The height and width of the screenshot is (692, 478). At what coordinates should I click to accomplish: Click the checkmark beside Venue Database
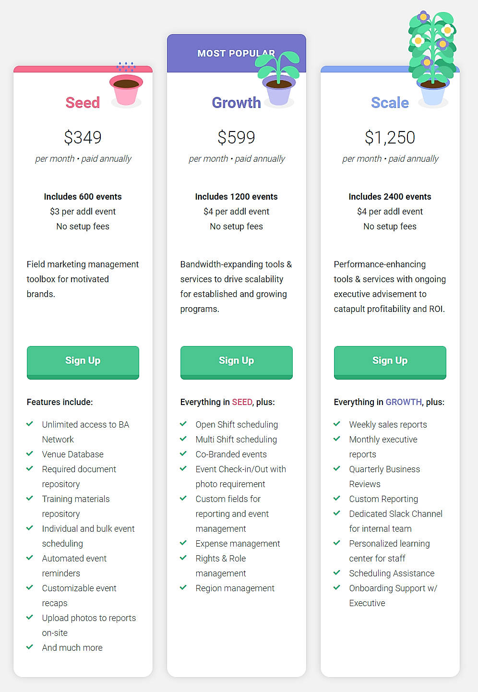point(30,453)
